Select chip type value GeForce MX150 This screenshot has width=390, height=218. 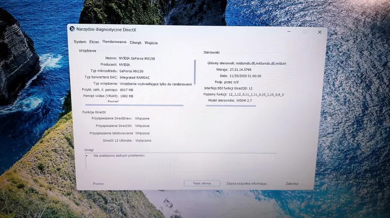click(x=132, y=71)
